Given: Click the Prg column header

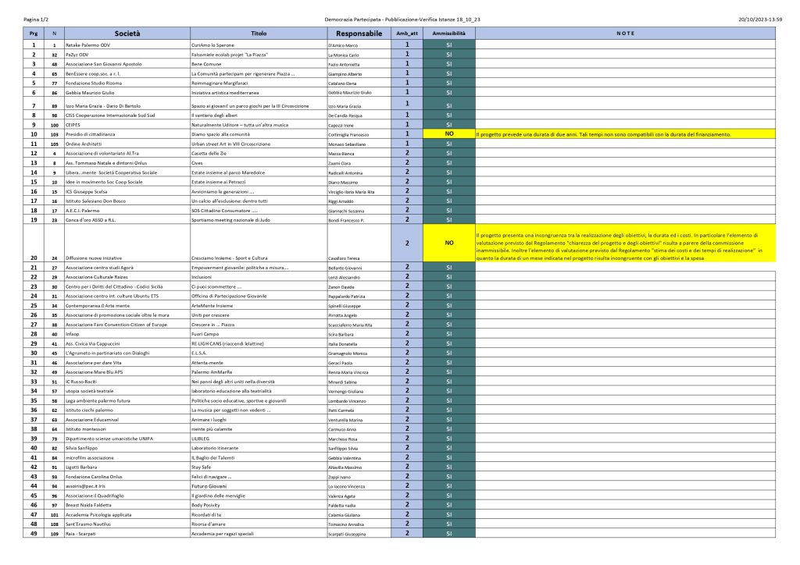Looking at the screenshot, I should click(33, 34).
